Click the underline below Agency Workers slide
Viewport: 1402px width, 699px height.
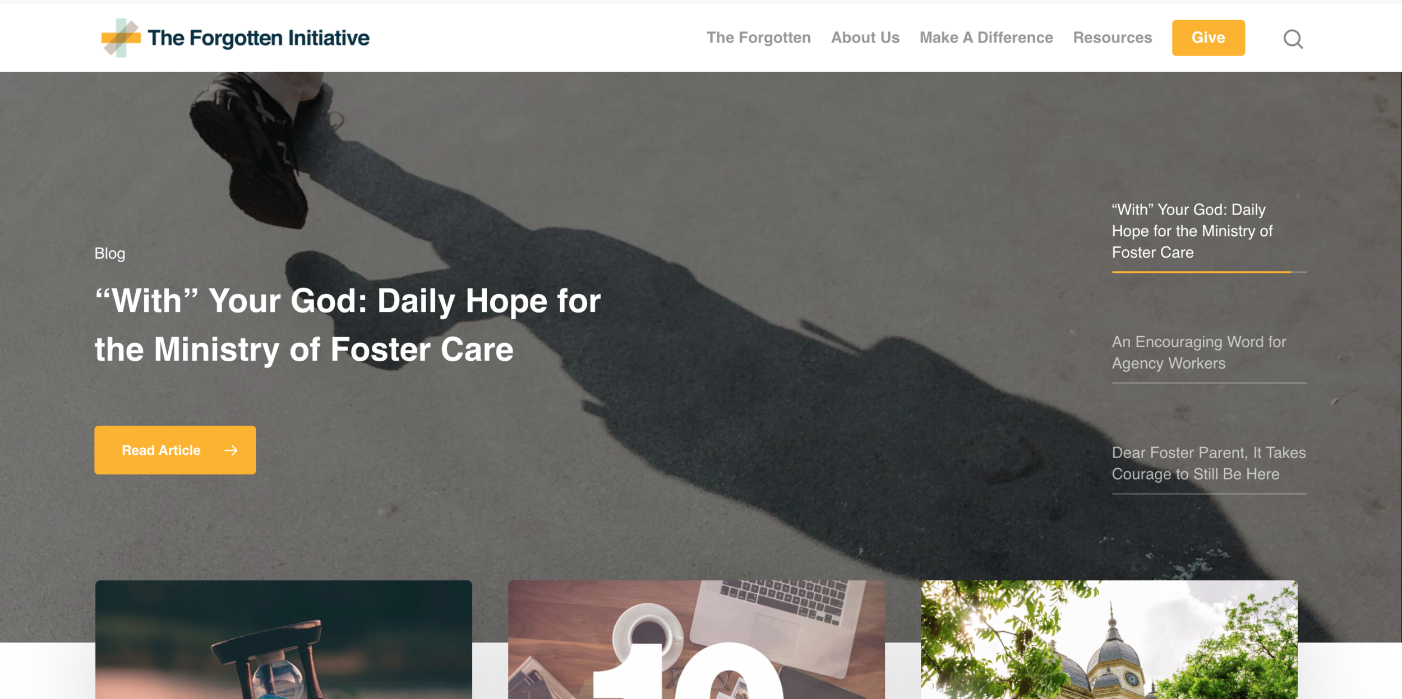point(1209,383)
